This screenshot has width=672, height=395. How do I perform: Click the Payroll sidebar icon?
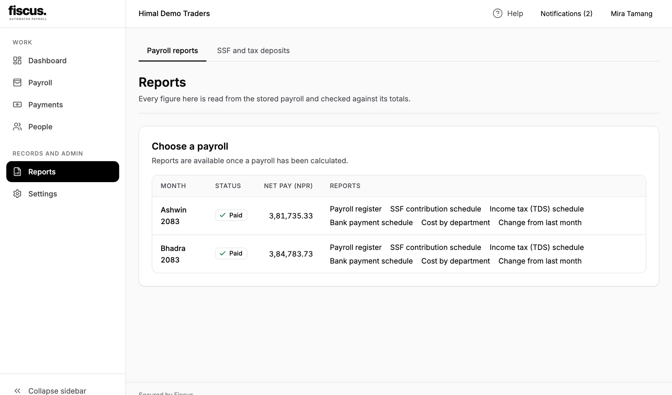click(17, 82)
